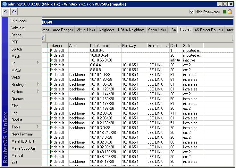Click the Gateway column header
236x168 pixels.
click(134, 46)
